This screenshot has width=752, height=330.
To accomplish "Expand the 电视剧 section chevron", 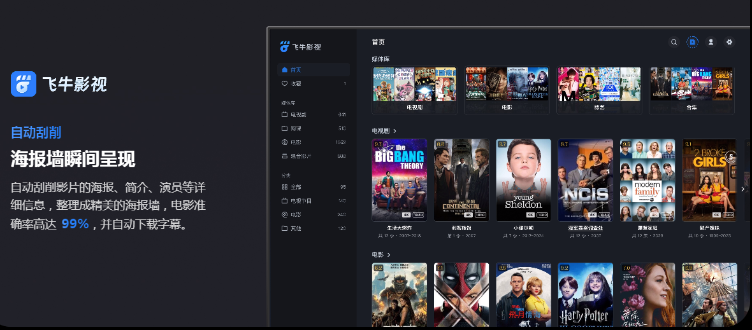I will click(x=394, y=130).
